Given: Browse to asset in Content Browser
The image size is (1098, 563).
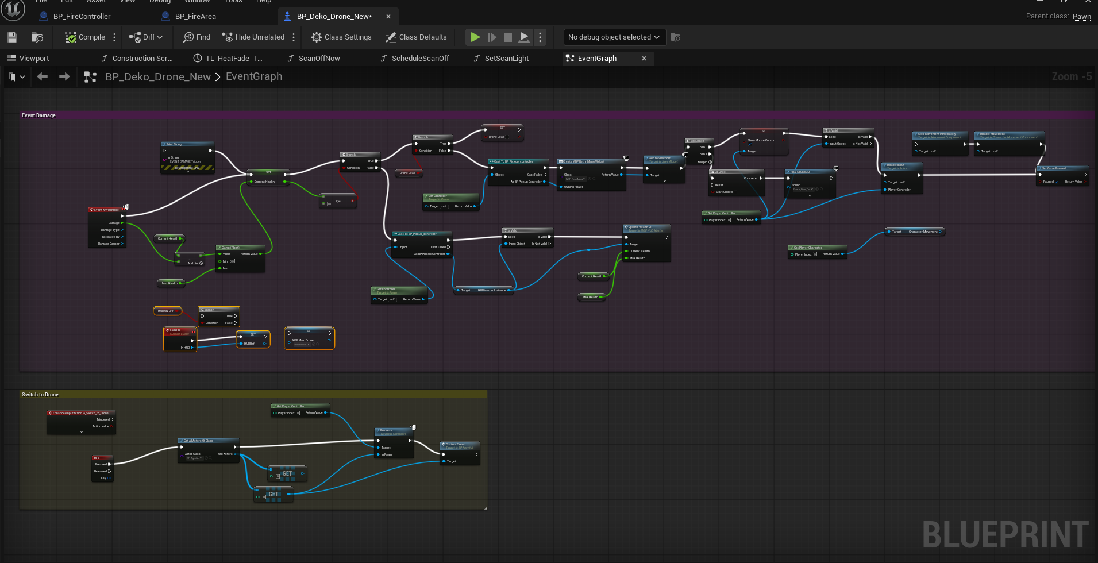Looking at the screenshot, I should pyautogui.click(x=37, y=37).
